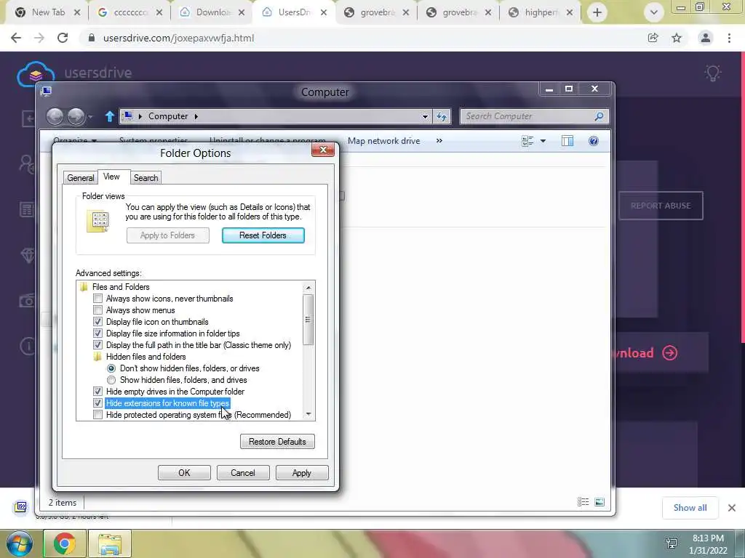
Task: Click the share page icon in address bar
Action: coord(653,38)
